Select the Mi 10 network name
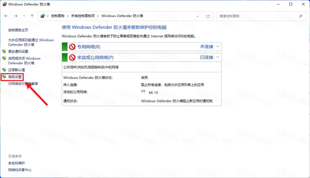310x178 pixels. [153, 93]
